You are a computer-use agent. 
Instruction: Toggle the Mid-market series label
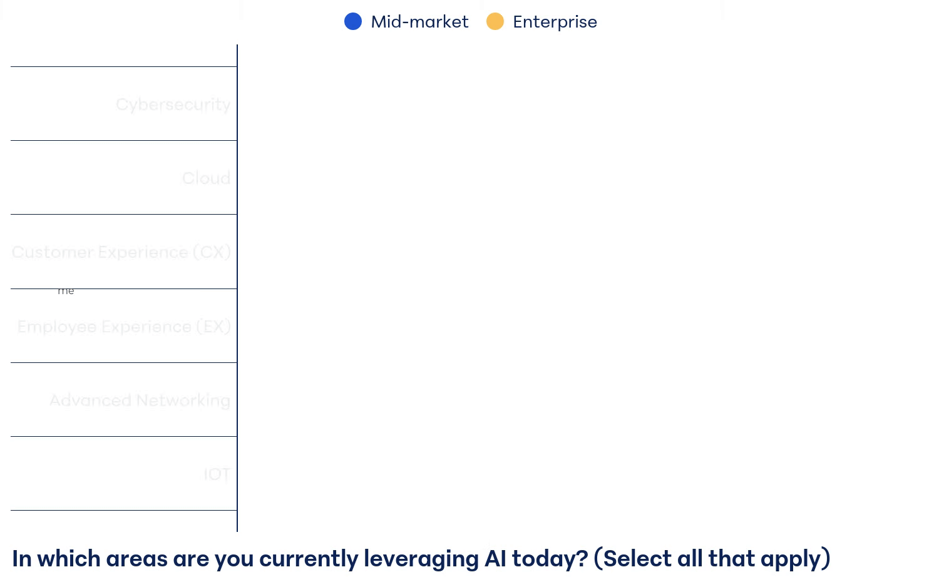[x=419, y=22]
